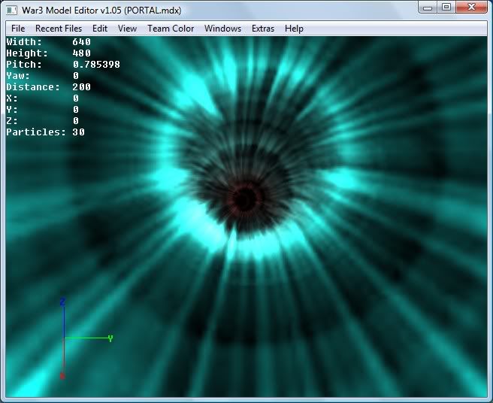Viewport: 493px width, 403px height.
Task: Open the File menu
Action: [18, 29]
